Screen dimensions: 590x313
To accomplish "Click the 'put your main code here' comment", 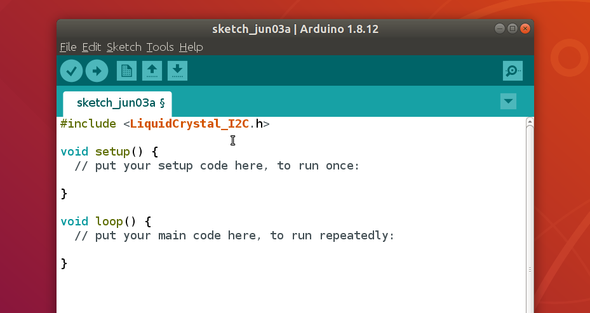I will (234, 236).
